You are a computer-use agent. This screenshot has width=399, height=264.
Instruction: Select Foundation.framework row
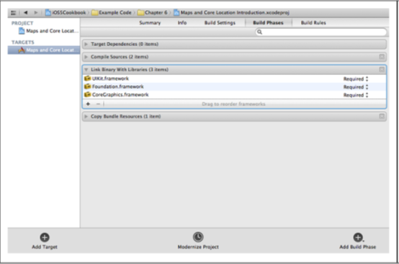[x=234, y=87]
